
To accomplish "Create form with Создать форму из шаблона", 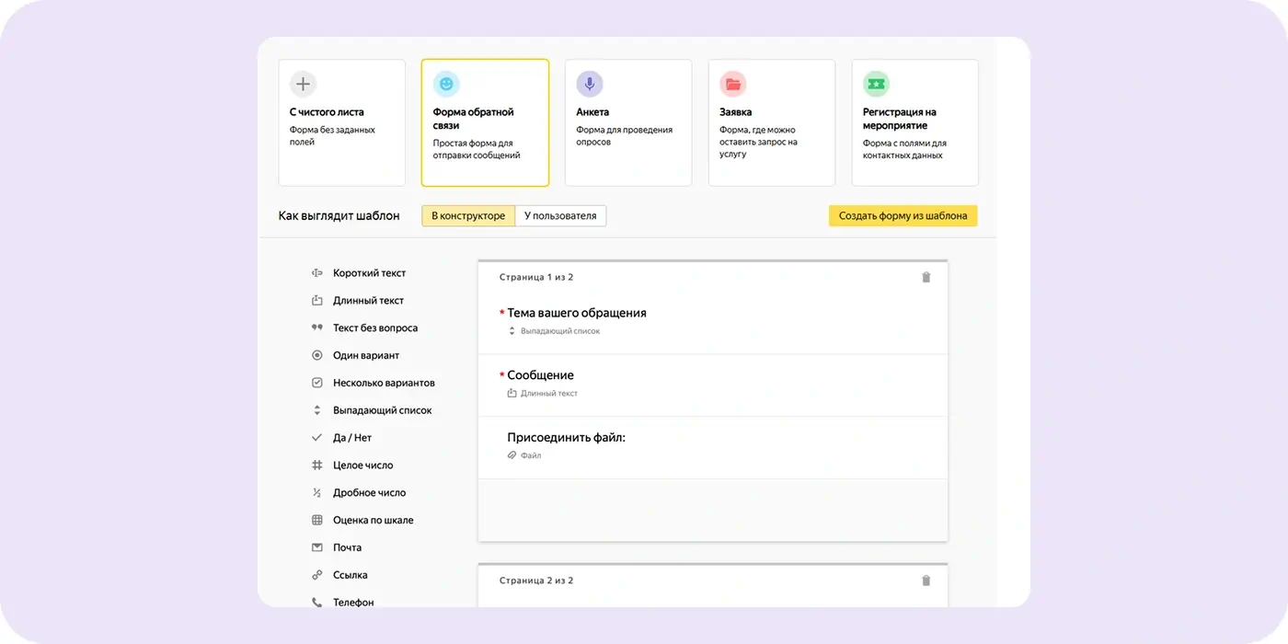I will tap(903, 216).
